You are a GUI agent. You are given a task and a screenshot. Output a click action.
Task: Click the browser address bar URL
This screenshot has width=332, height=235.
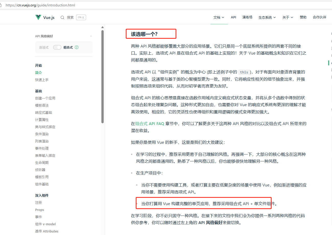click(40, 5)
